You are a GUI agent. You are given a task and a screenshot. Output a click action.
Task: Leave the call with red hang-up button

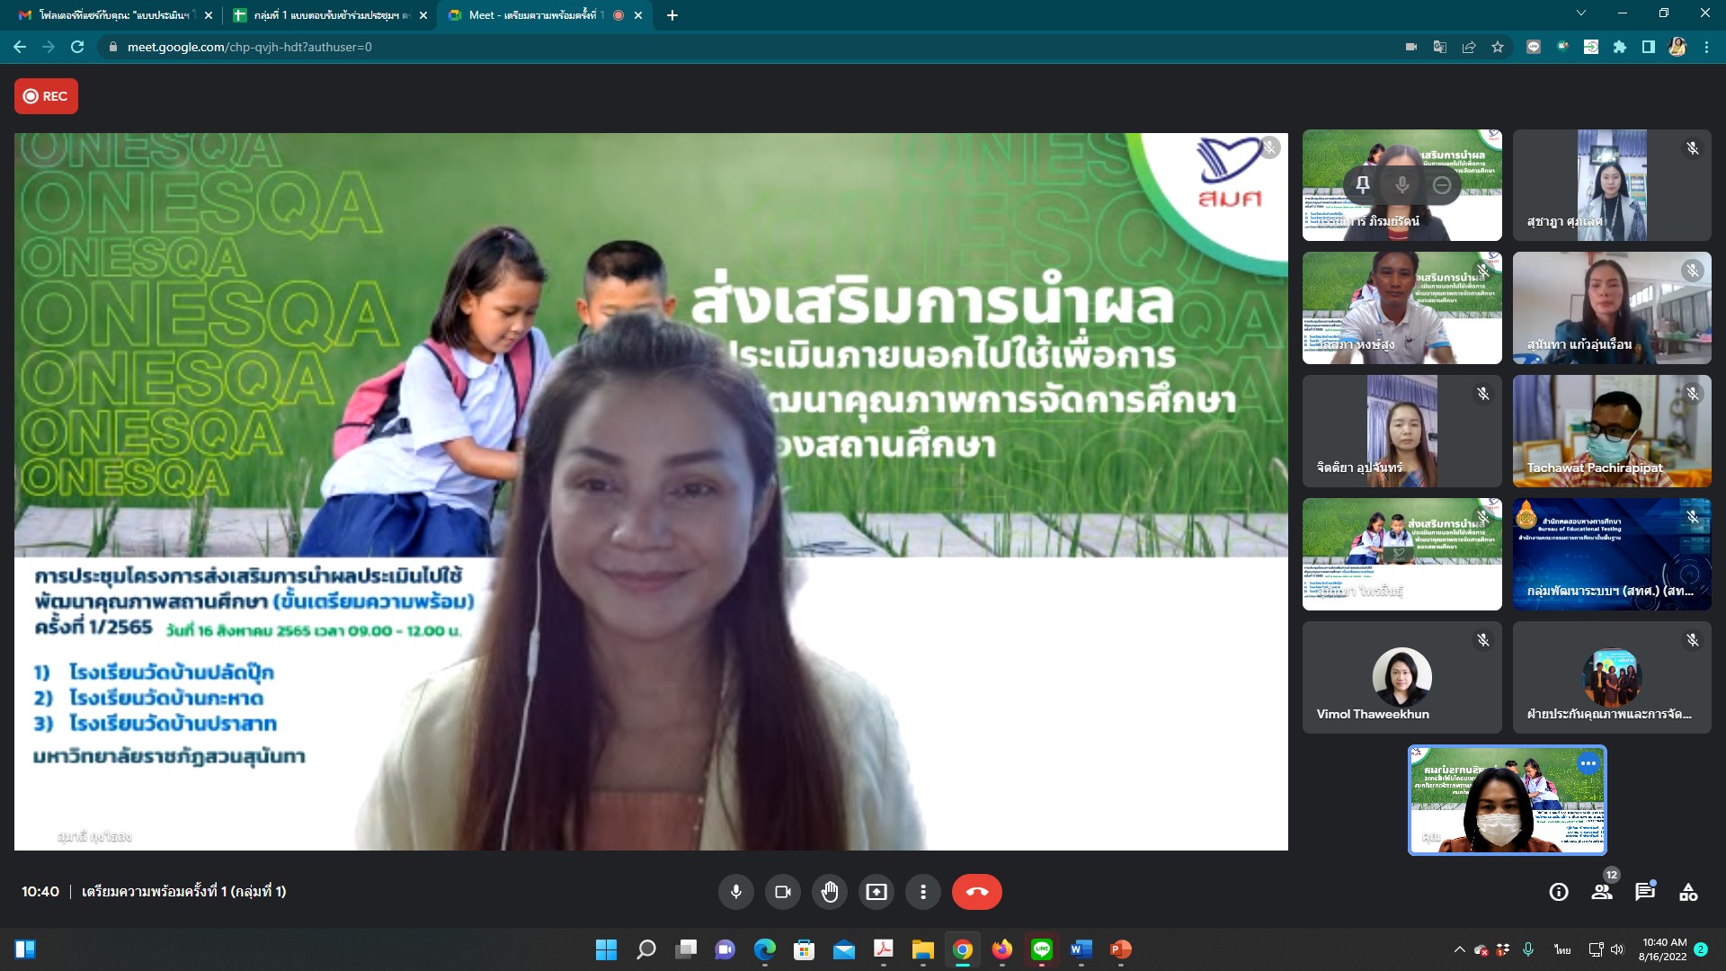976,892
